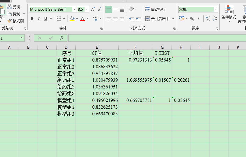Screen dimensions: 246x157
Task: Click the Cut (剪切) scissors icon
Action: coord(9,7)
